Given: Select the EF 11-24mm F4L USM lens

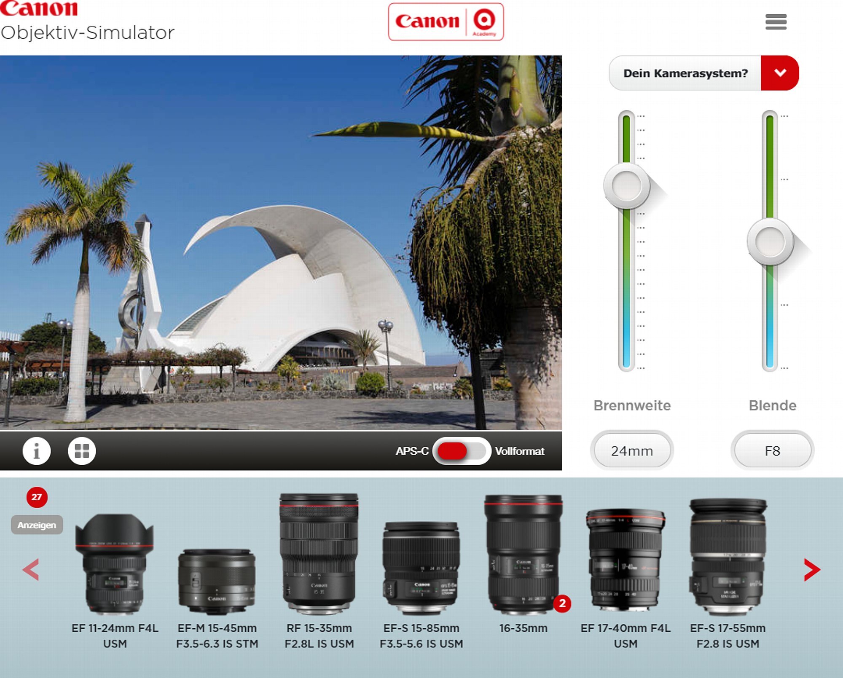Looking at the screenshot, I should click(115, 565).
